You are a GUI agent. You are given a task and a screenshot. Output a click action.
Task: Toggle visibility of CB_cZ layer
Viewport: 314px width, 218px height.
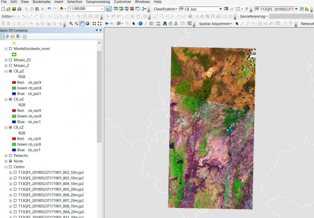pos(10,127)
